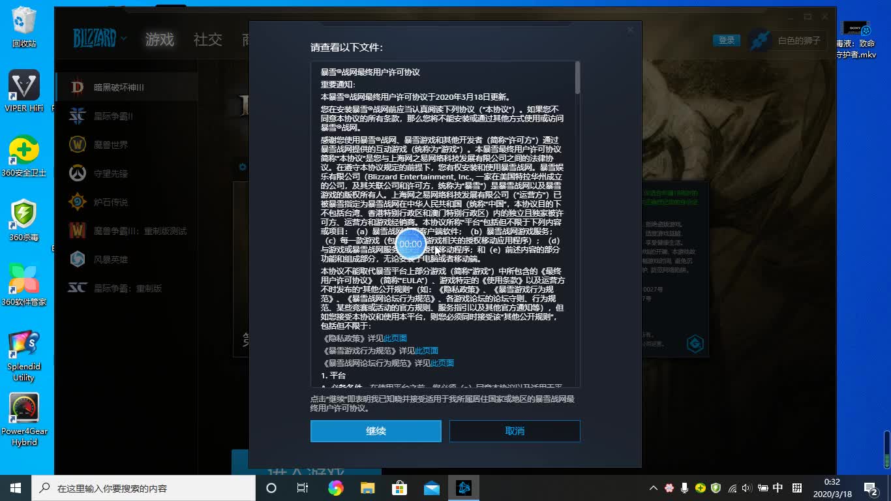Open the Mail app from the taskbar
Viewport: 891px width, 501px height.
431,488
